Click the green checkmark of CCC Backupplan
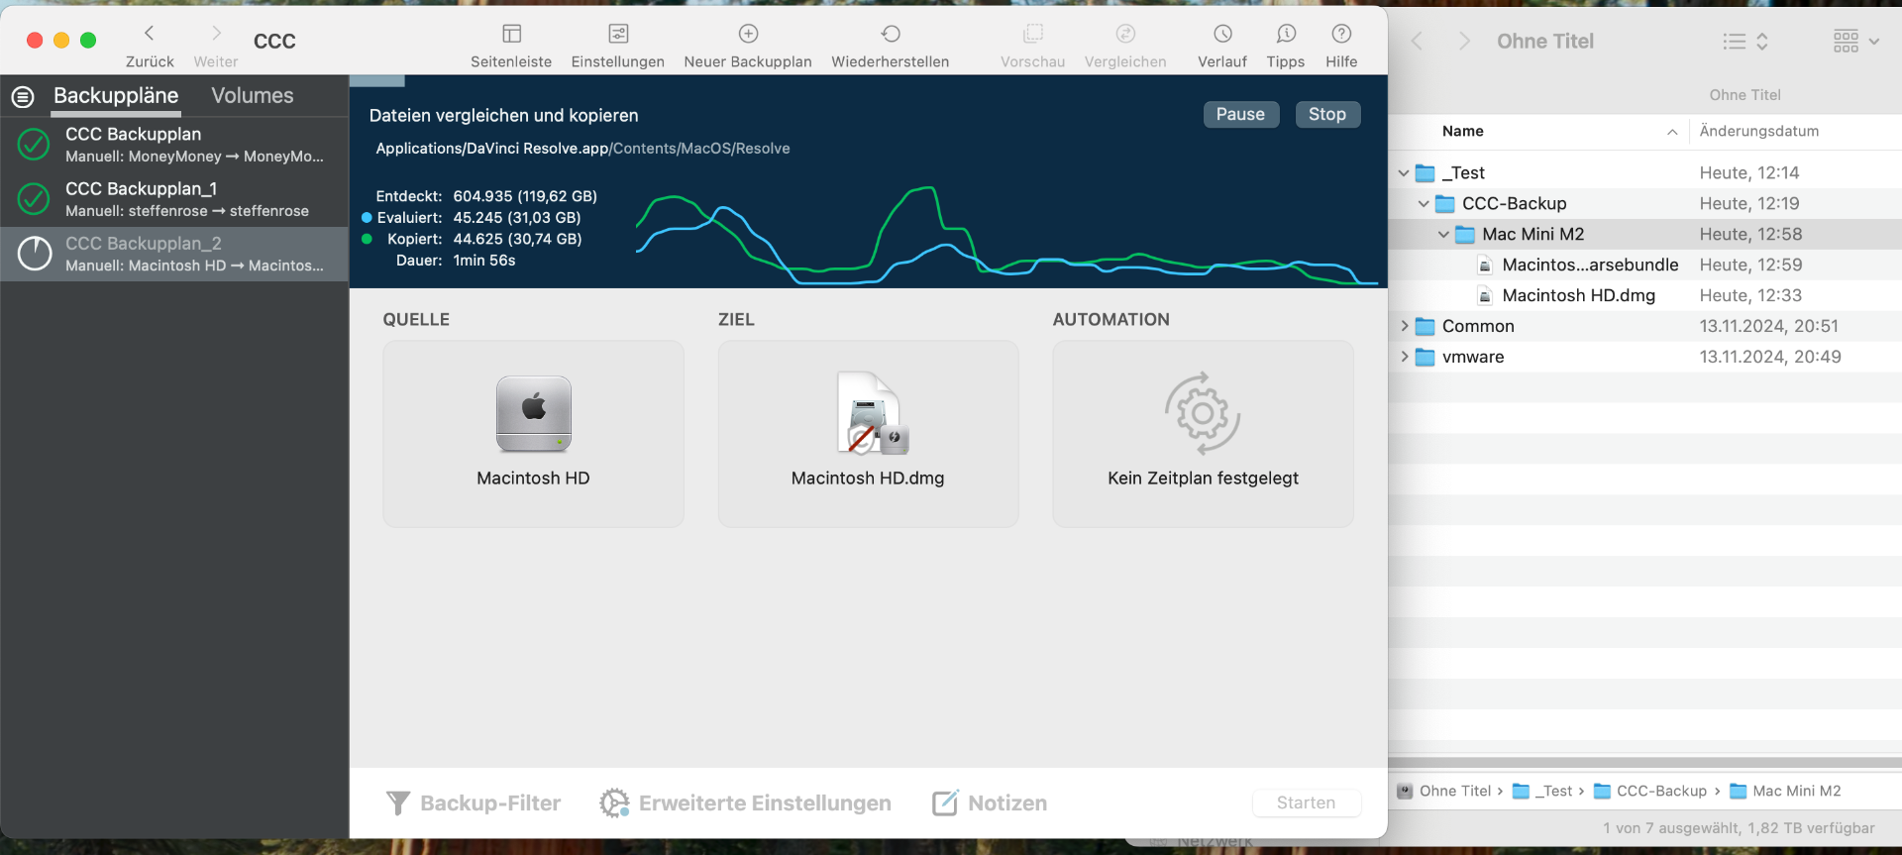The height and width of the screenshot is (855, 1902). (x=34, y=145)
